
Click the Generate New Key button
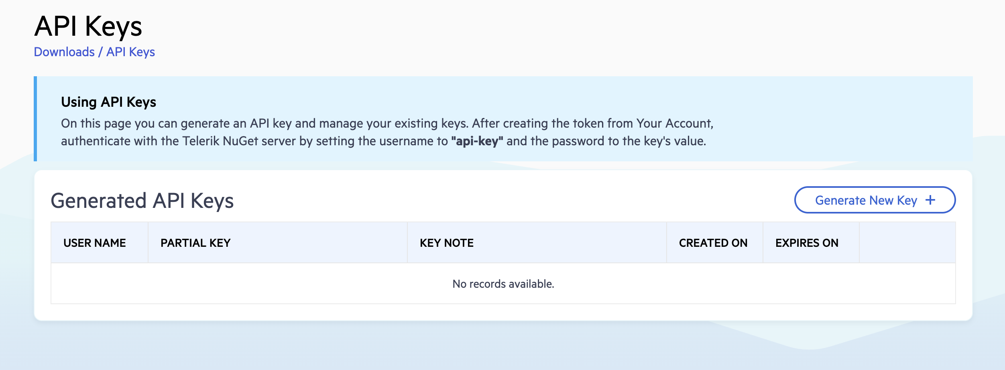click(875, 200)
